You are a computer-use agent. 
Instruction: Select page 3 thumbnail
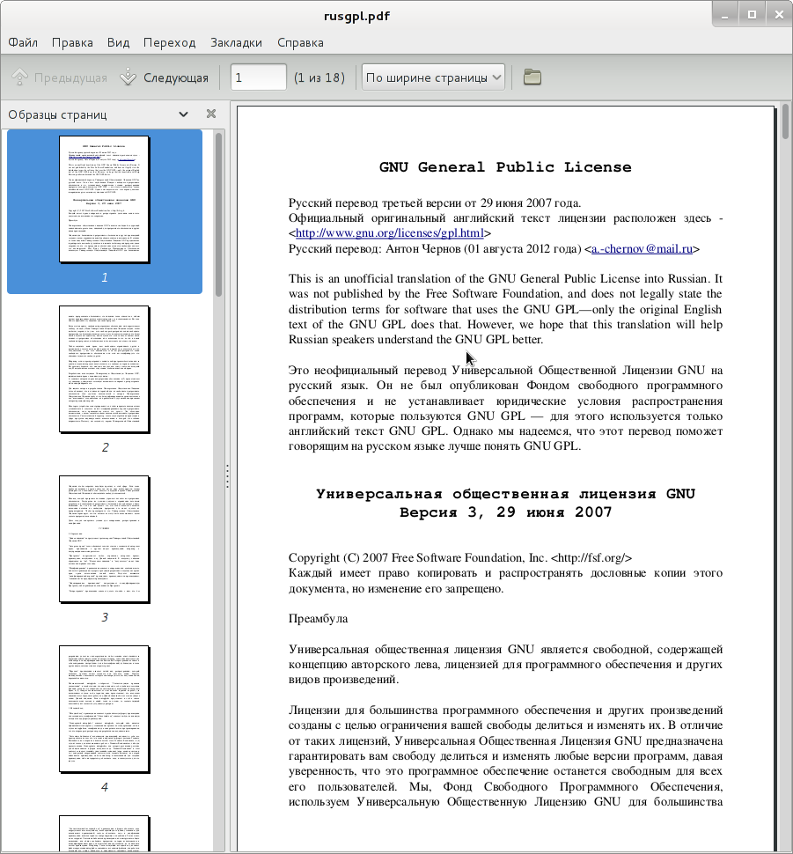[105, 540]
